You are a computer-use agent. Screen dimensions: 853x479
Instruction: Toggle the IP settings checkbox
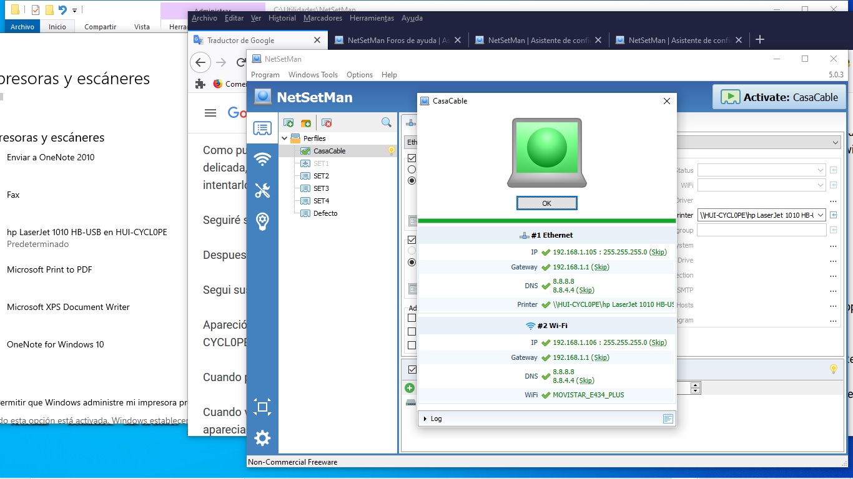tap(412, 158)
